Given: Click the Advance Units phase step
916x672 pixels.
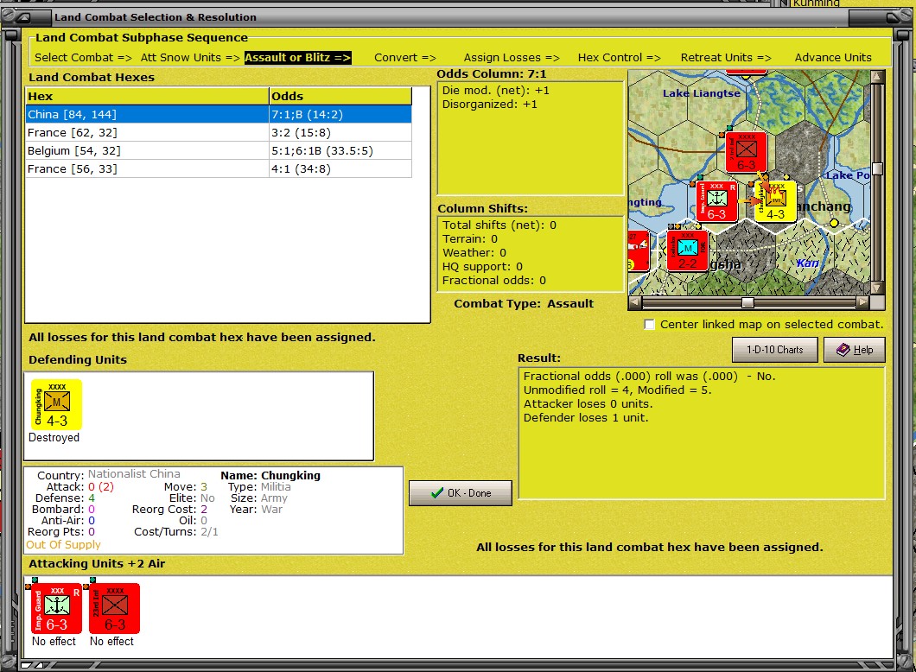Looking at the screenshot, I should pos(833,57).
